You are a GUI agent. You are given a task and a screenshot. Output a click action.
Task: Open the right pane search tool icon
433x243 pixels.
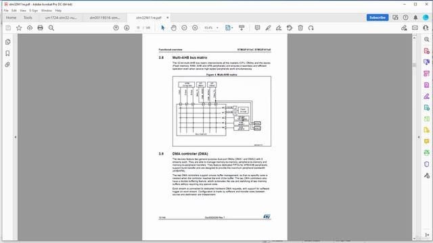pyautogui.click(x=427, y=39)
